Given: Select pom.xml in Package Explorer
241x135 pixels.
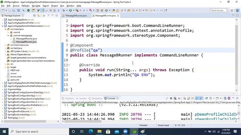Looking at the screenshot, I should coord(15,80).
